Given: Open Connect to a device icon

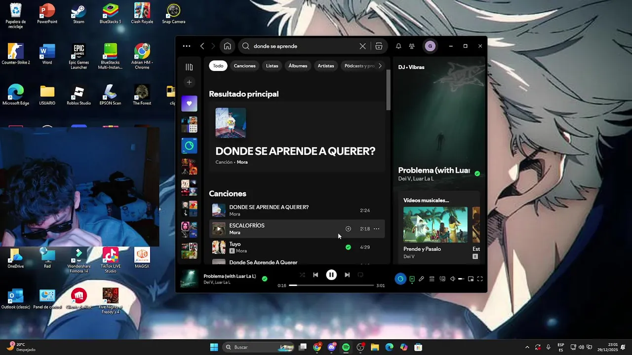Looking at the screenshot, I should [x=442, y=279].
